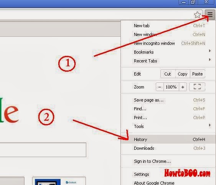Click the Copy button in Edit row
The height and width of the screenshot is (185, 216).
pyautogui.click(x=183, y=74)
